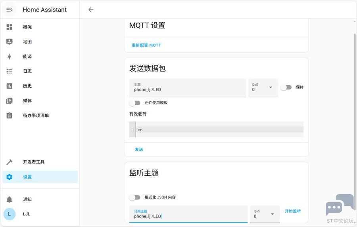Select 概况 in the sidebar
The height and width of the screenshot is (227, 357).
pos(27,27)
